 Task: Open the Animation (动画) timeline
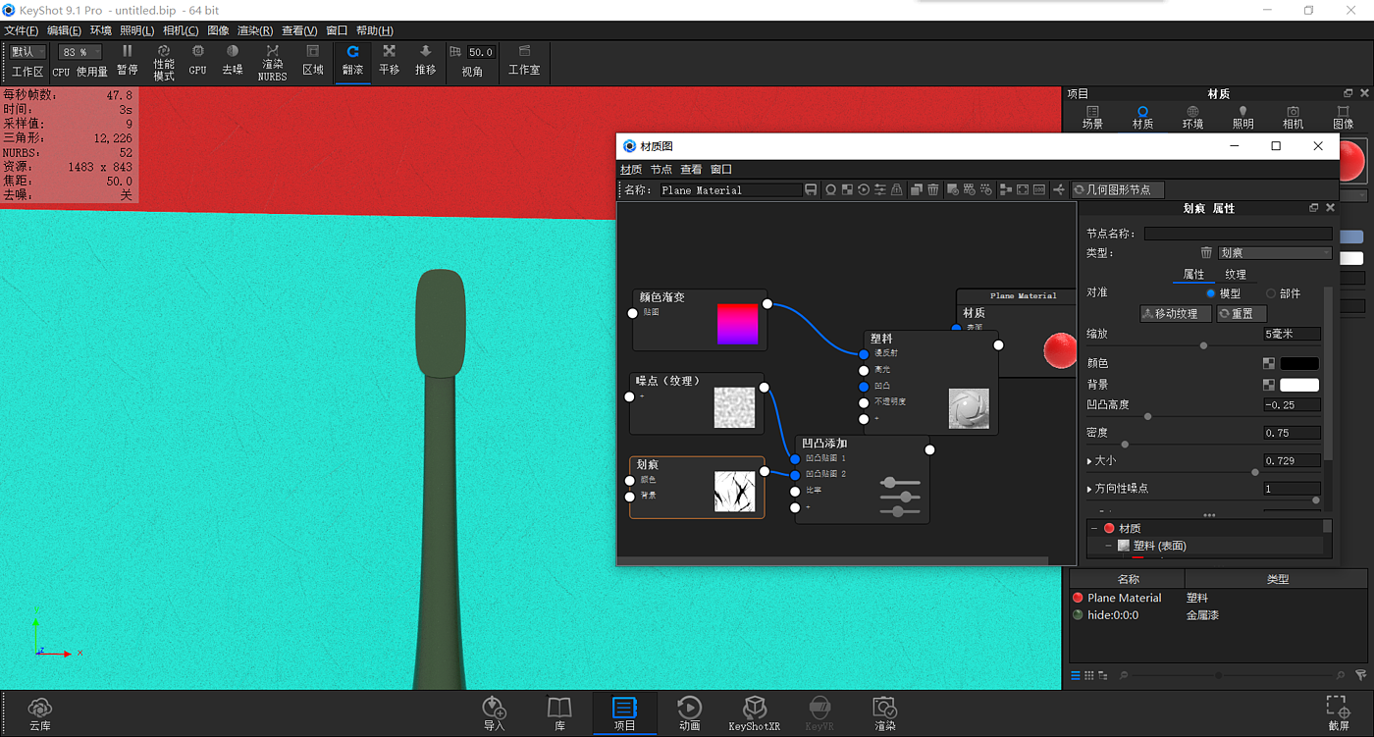click(689, 713)
